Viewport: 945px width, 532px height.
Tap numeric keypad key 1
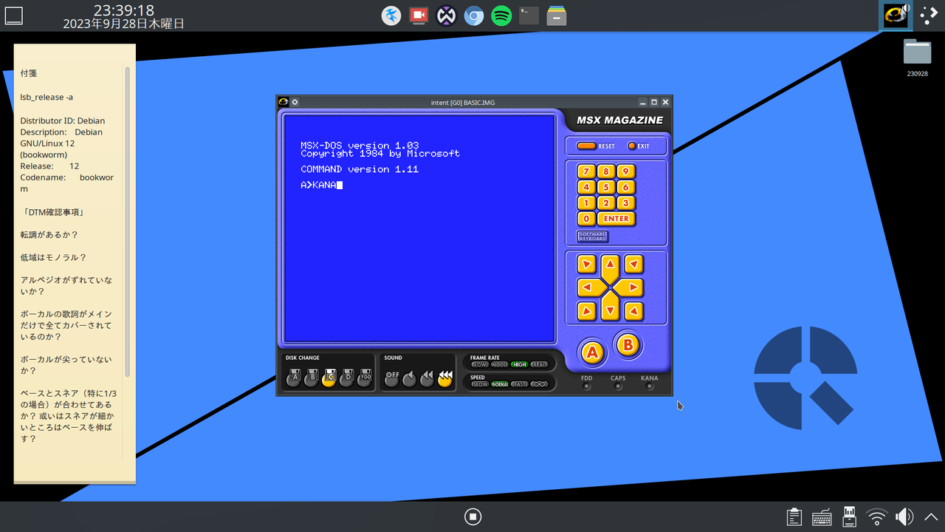click(586, 203)
